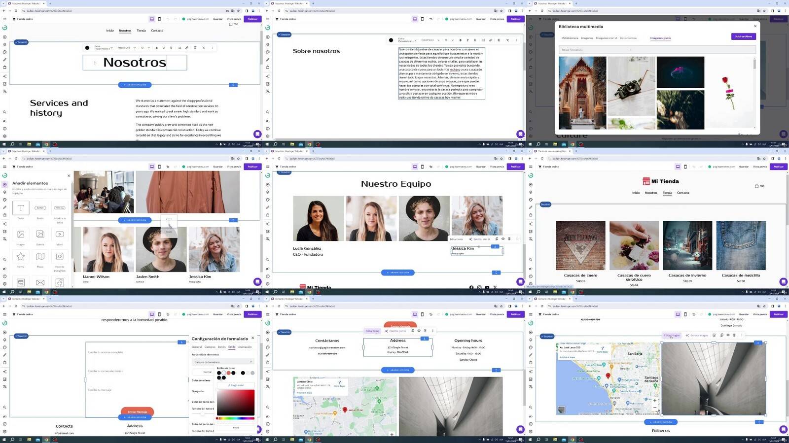789x443 pixels.
Task: Select the camera photo thumbnail in Biblioteca multimedia
Action: [x=631, y=86]
